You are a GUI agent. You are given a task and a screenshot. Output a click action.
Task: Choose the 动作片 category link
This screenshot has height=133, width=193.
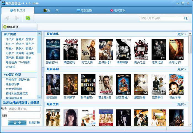tap(10, 39)
